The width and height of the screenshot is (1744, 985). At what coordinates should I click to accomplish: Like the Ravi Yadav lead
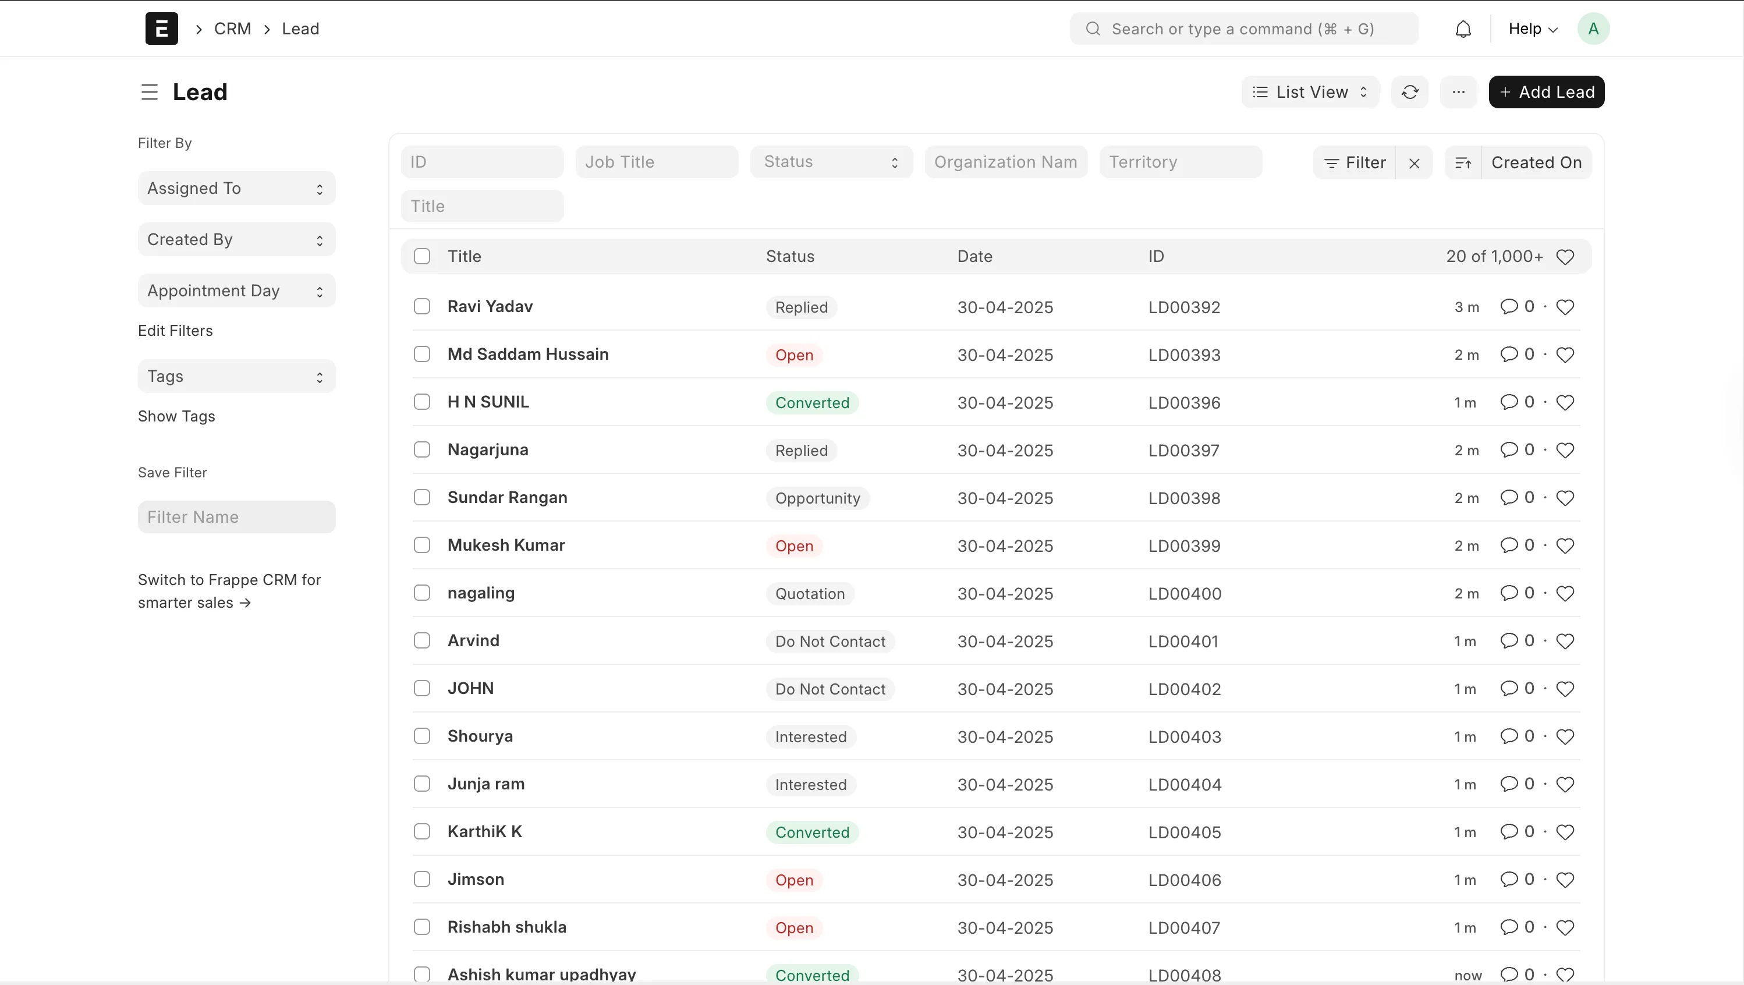[1565, 307]
